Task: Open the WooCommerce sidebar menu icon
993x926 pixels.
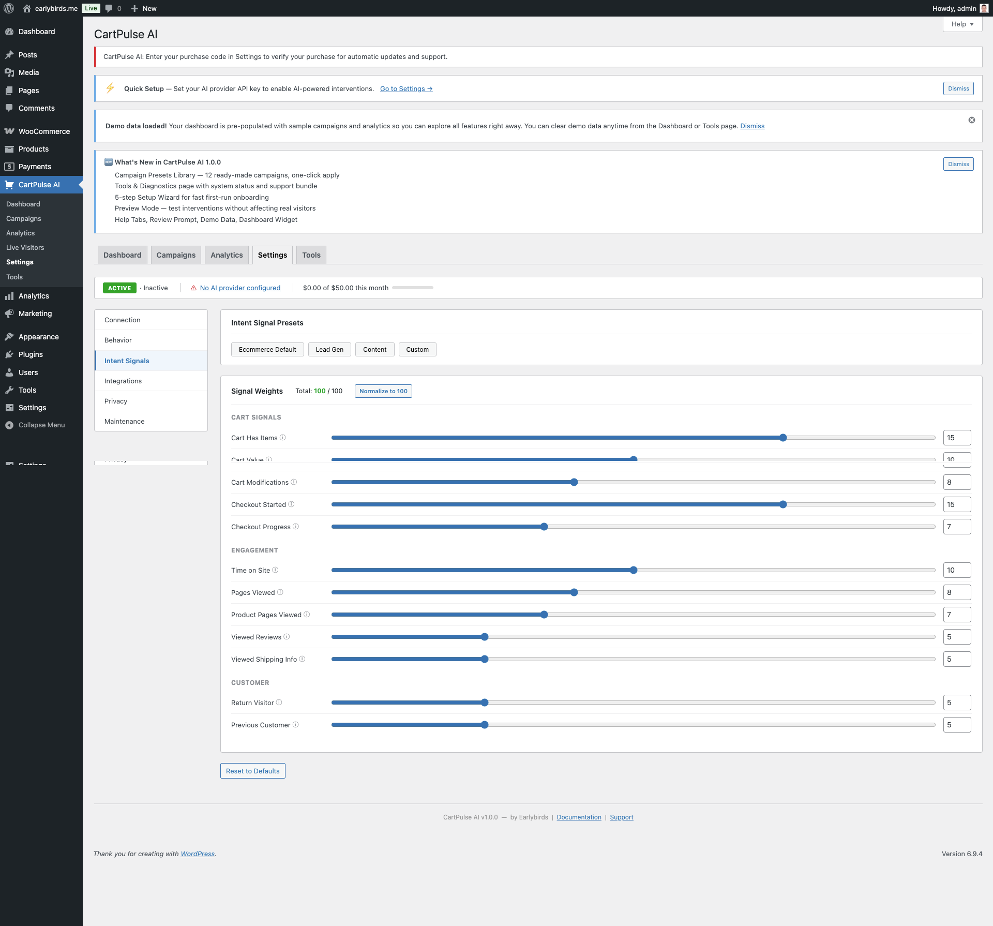Action: [9, 131]
